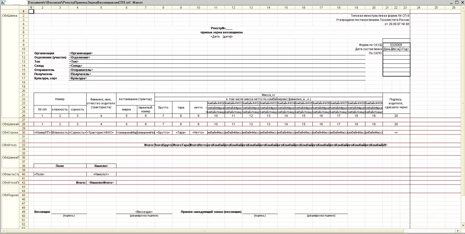The image size is (465, 234).
Task: Click the 'Реестр№____' title cell
Action: tap(222, 28)
